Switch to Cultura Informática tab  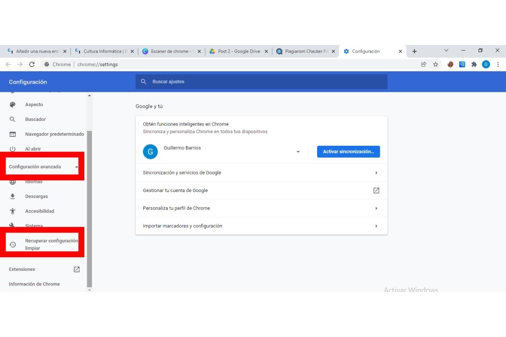pos(105,51)
